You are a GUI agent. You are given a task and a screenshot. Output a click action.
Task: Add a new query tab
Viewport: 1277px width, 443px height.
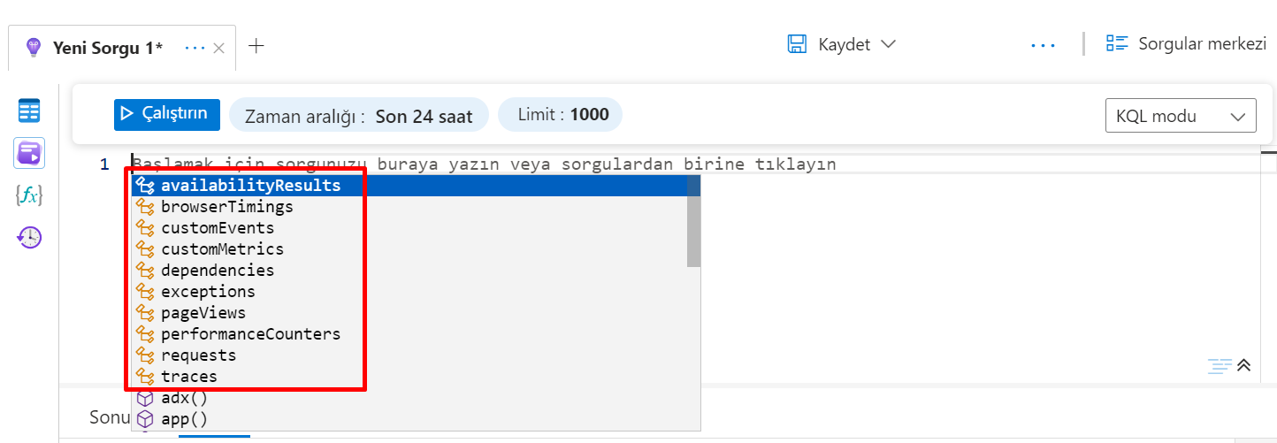click(256, 47)
